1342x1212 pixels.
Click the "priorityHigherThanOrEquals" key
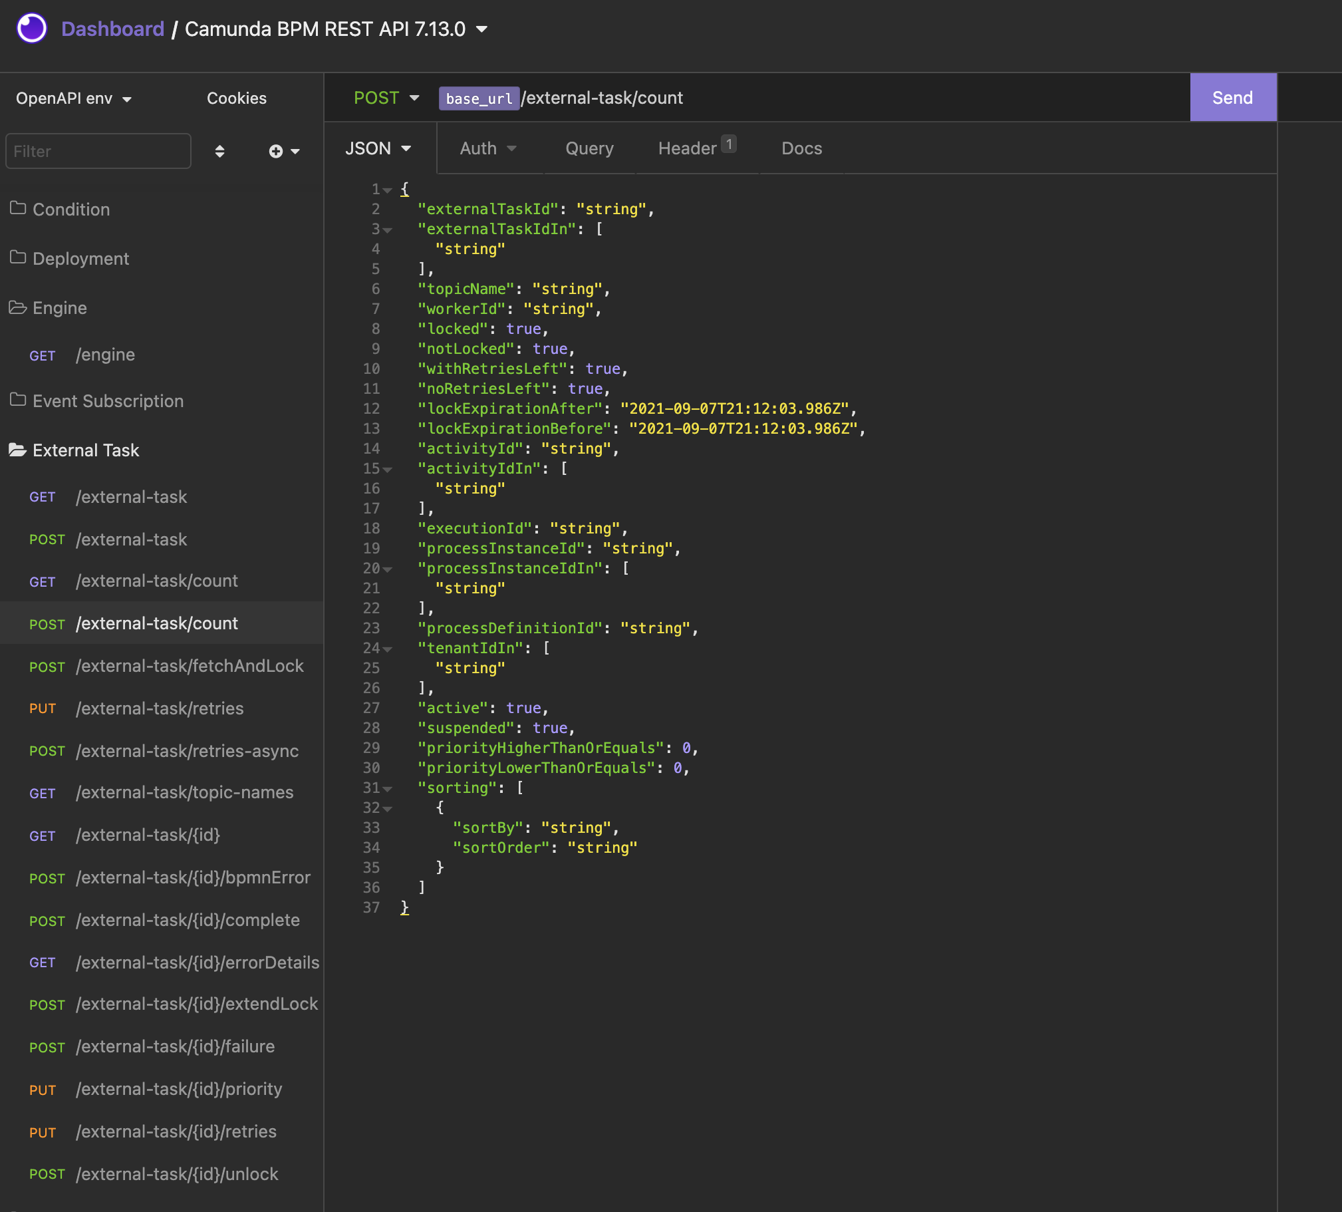pos(541,748)
